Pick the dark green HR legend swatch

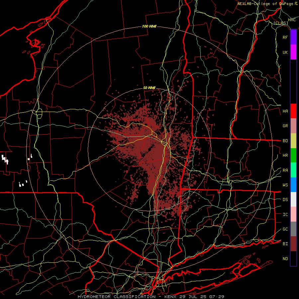click(x=293, y=155)
